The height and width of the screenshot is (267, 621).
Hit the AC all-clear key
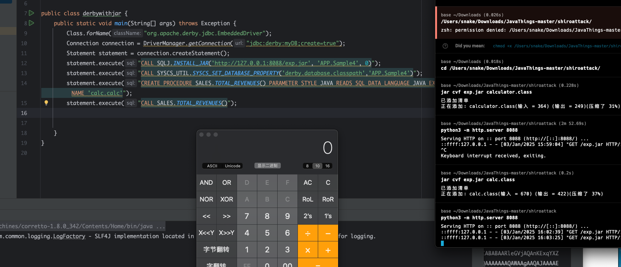(308, 183)
